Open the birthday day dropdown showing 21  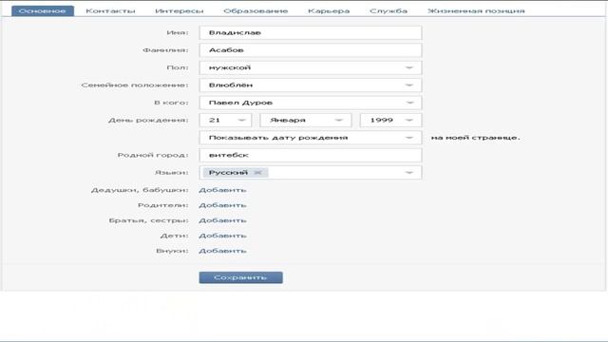pyautogui.click(x=225, y=120)
